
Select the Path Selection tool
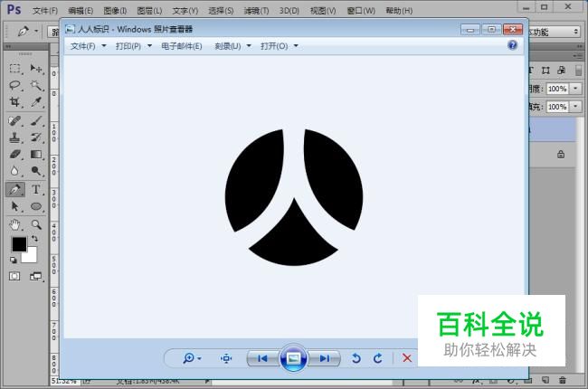pos(15,206)
